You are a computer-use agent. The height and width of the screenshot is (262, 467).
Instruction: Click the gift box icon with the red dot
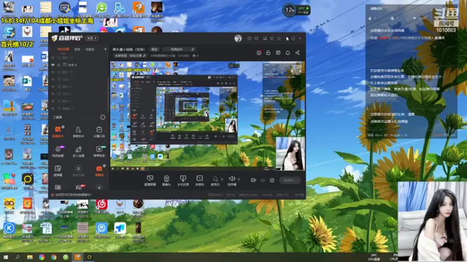[x=259, y=52]
